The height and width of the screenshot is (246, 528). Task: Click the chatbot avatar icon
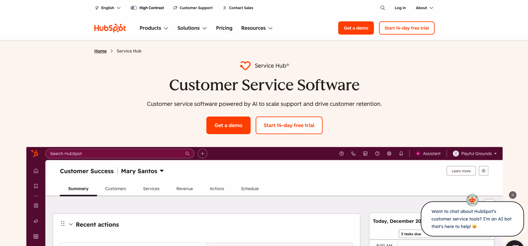tap(472, 200)
